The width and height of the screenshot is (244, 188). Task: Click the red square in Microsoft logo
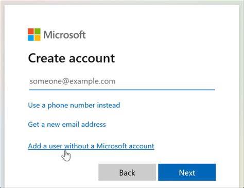coord(31,31)
